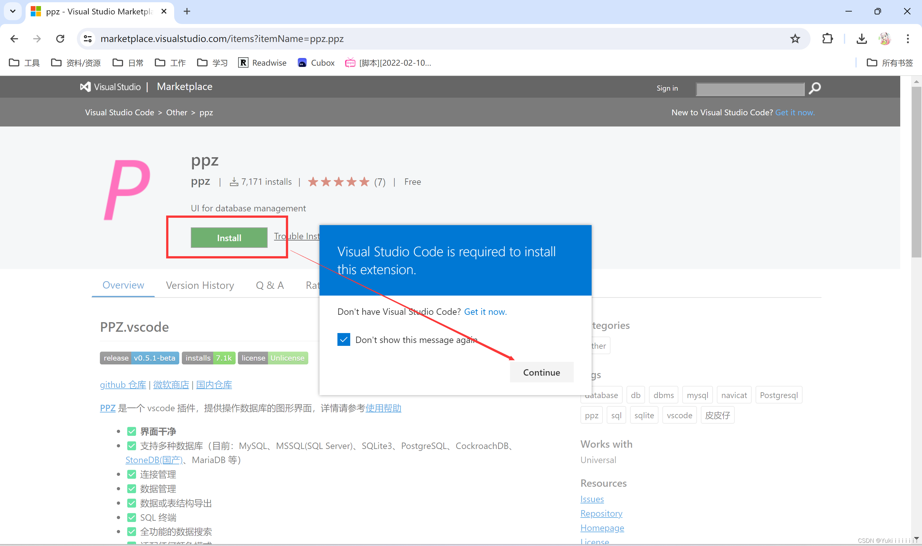
Task: Click Get it now link in dialog
Action: 485,312
